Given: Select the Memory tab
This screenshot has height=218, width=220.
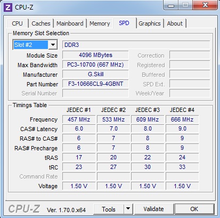Looking at the screenshot, I should pos(100,23).
